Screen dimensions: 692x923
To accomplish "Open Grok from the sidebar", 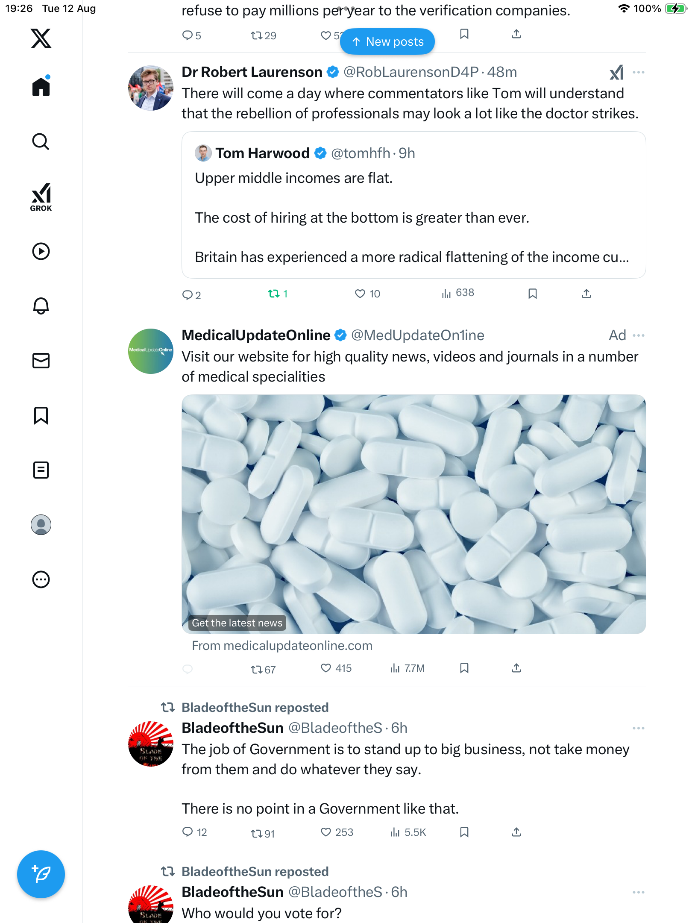I will (x=41, y=197).
